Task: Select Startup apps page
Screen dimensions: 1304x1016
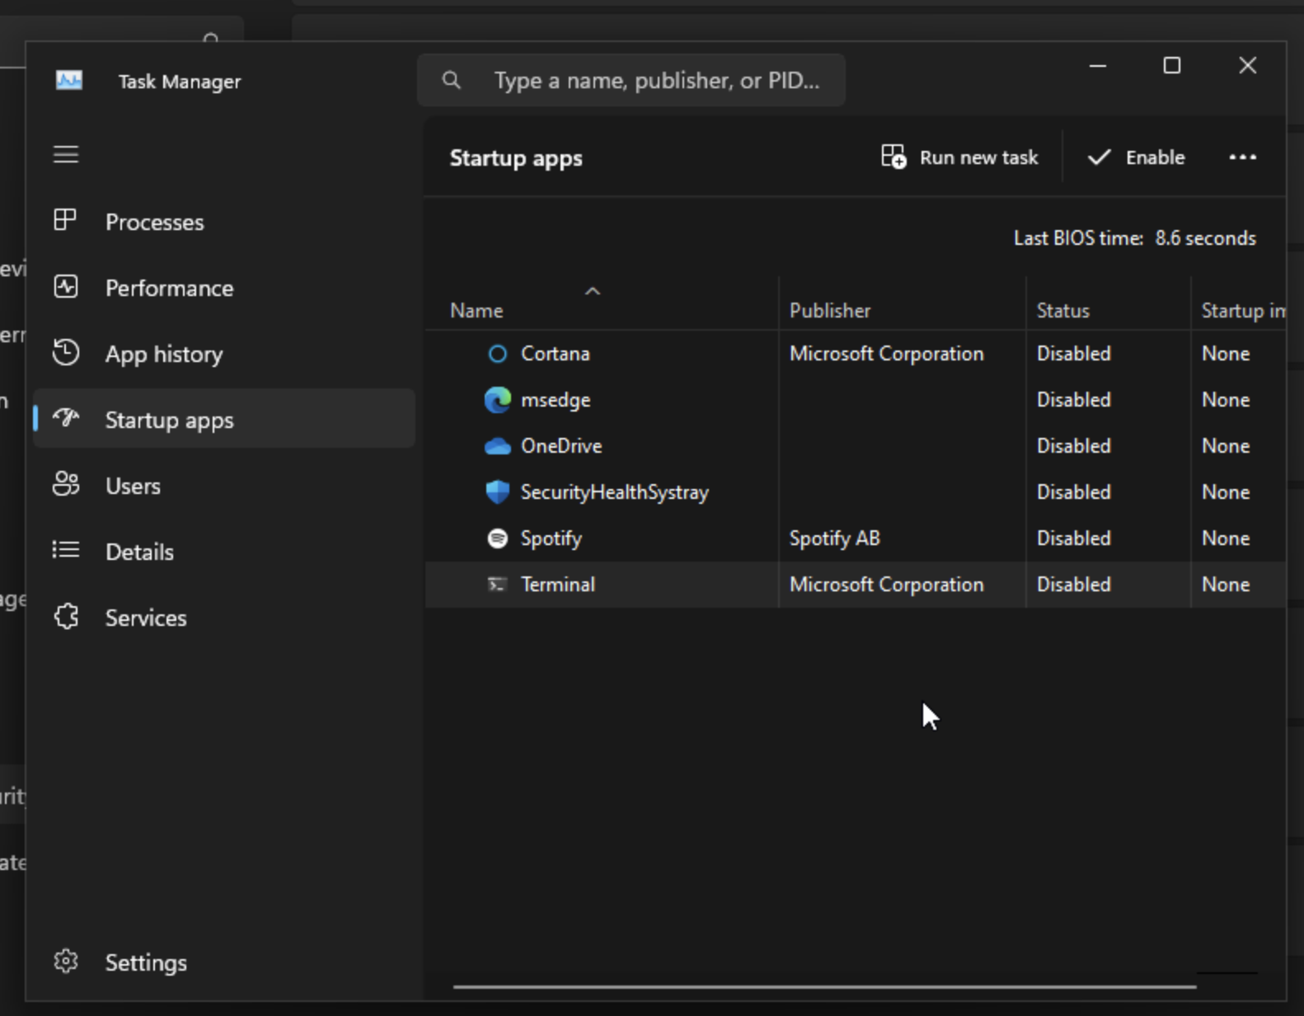Action: pyautogui.click(x=223, y=420)
